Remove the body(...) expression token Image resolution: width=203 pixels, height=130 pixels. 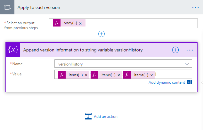click(80, 23)
